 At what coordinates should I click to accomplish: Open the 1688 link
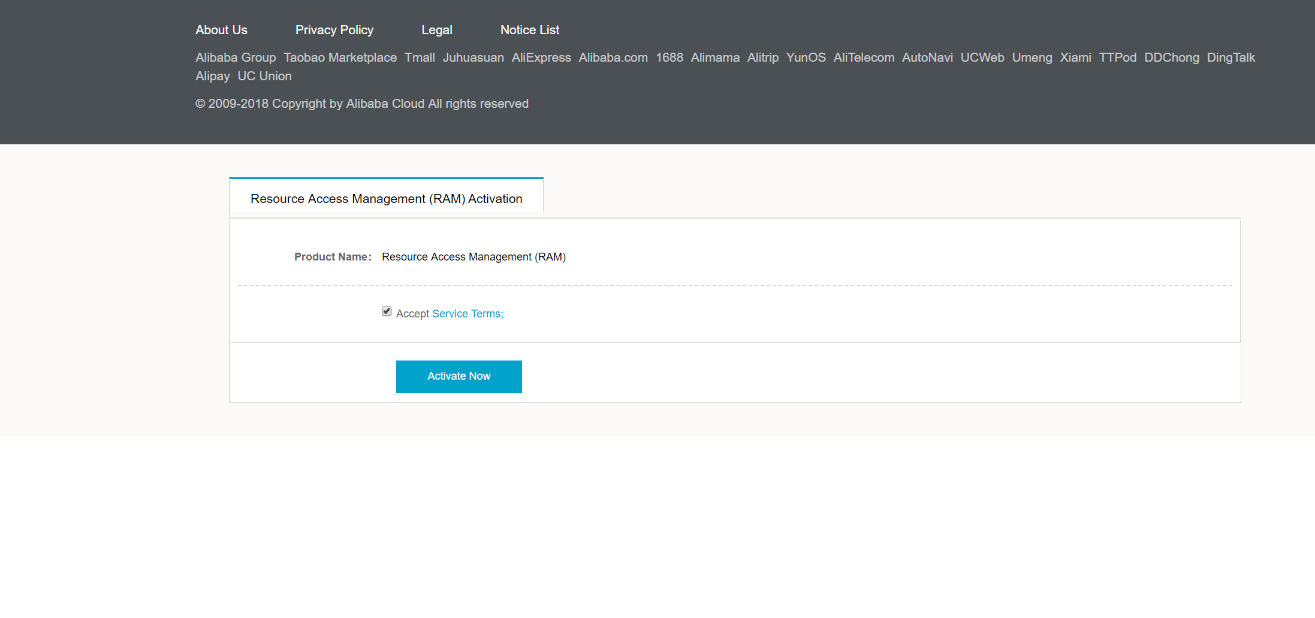coord(669,57)
